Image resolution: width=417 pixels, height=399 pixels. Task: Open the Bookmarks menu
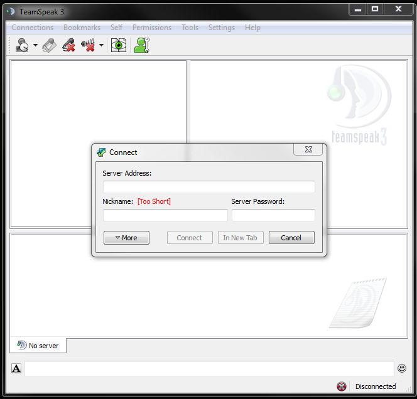tap(82, 28)
